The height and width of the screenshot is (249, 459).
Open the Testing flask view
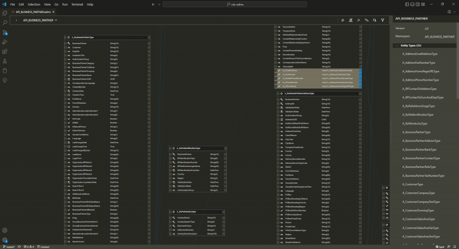(x=4, y=61)
